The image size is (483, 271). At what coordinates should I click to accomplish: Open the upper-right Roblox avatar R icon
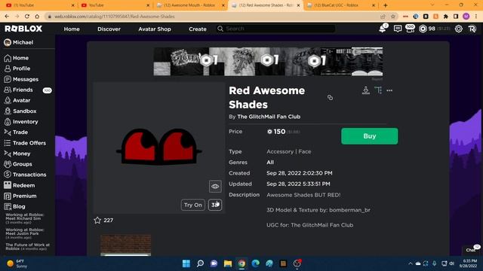tap(472, 29)
